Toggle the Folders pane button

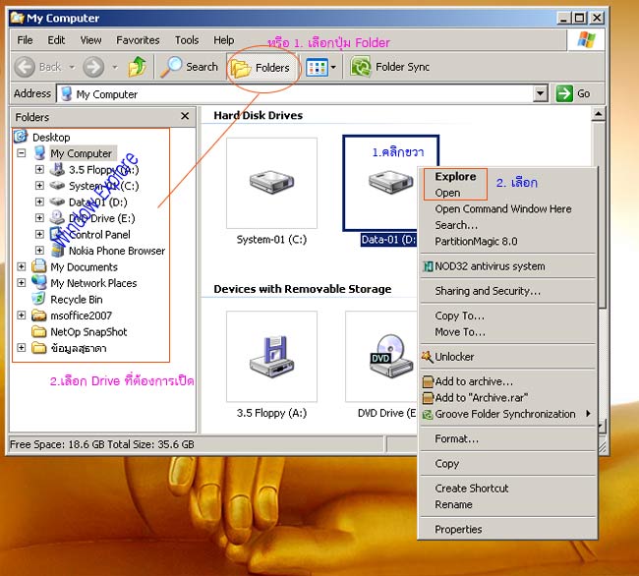coord(261,68)
